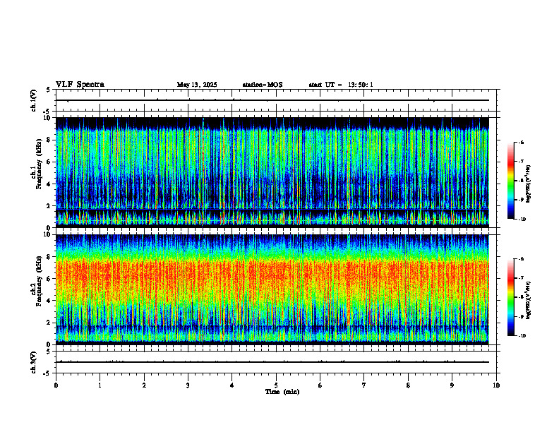Click time axis tick label "8"

coord(408,385)
